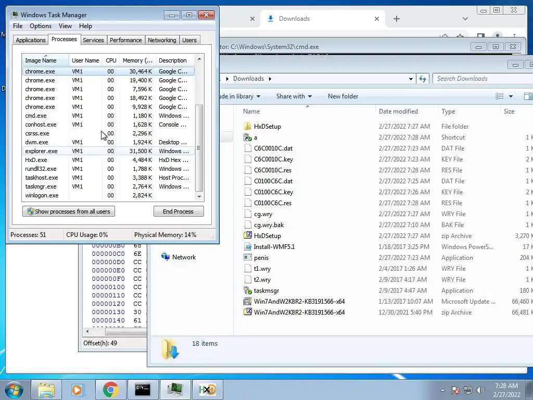The height and width of the screenshot is (400, 533).
Task: Select the HxDSetup zip archive icon
Action: [x=247, y=236]
